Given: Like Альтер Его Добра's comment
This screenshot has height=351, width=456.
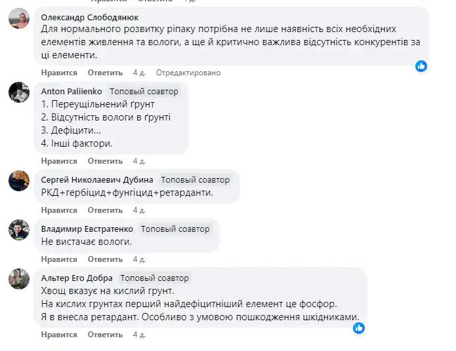Looking at the screenshot, I should tap(59, 335).
